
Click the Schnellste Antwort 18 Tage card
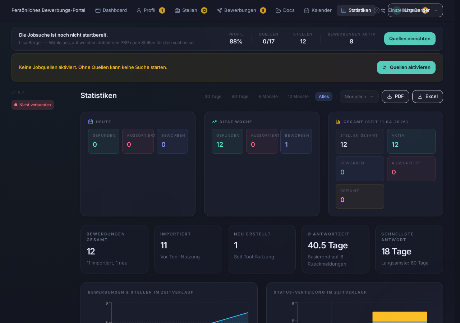pos(409,249)
